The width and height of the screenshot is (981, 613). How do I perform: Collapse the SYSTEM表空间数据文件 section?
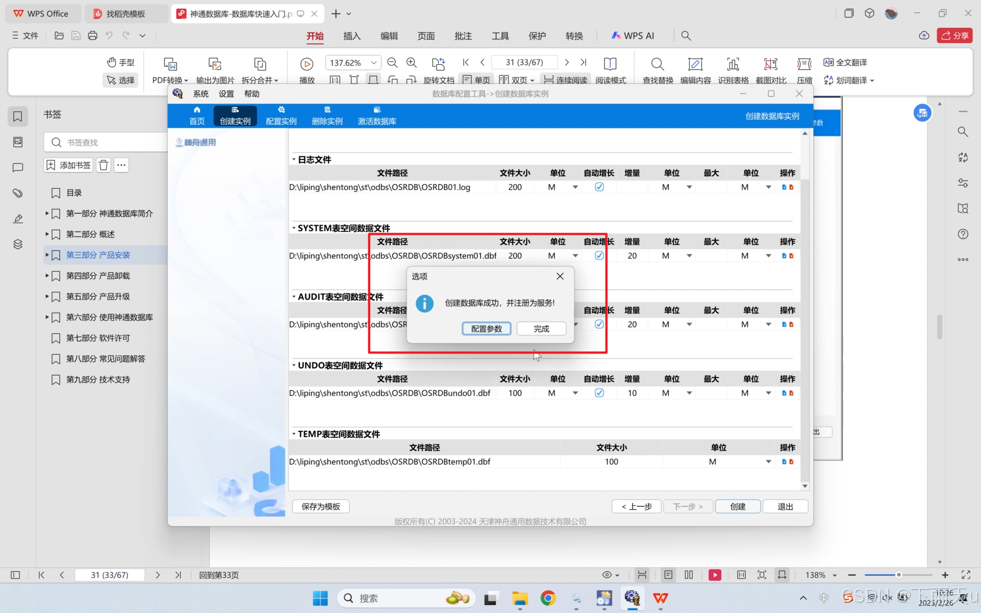(294, 228)
